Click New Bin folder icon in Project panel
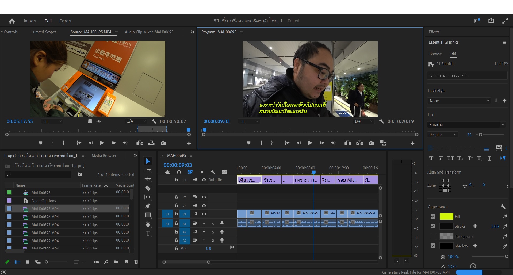Screen dimensions: 513x275 tap(116, 262)
